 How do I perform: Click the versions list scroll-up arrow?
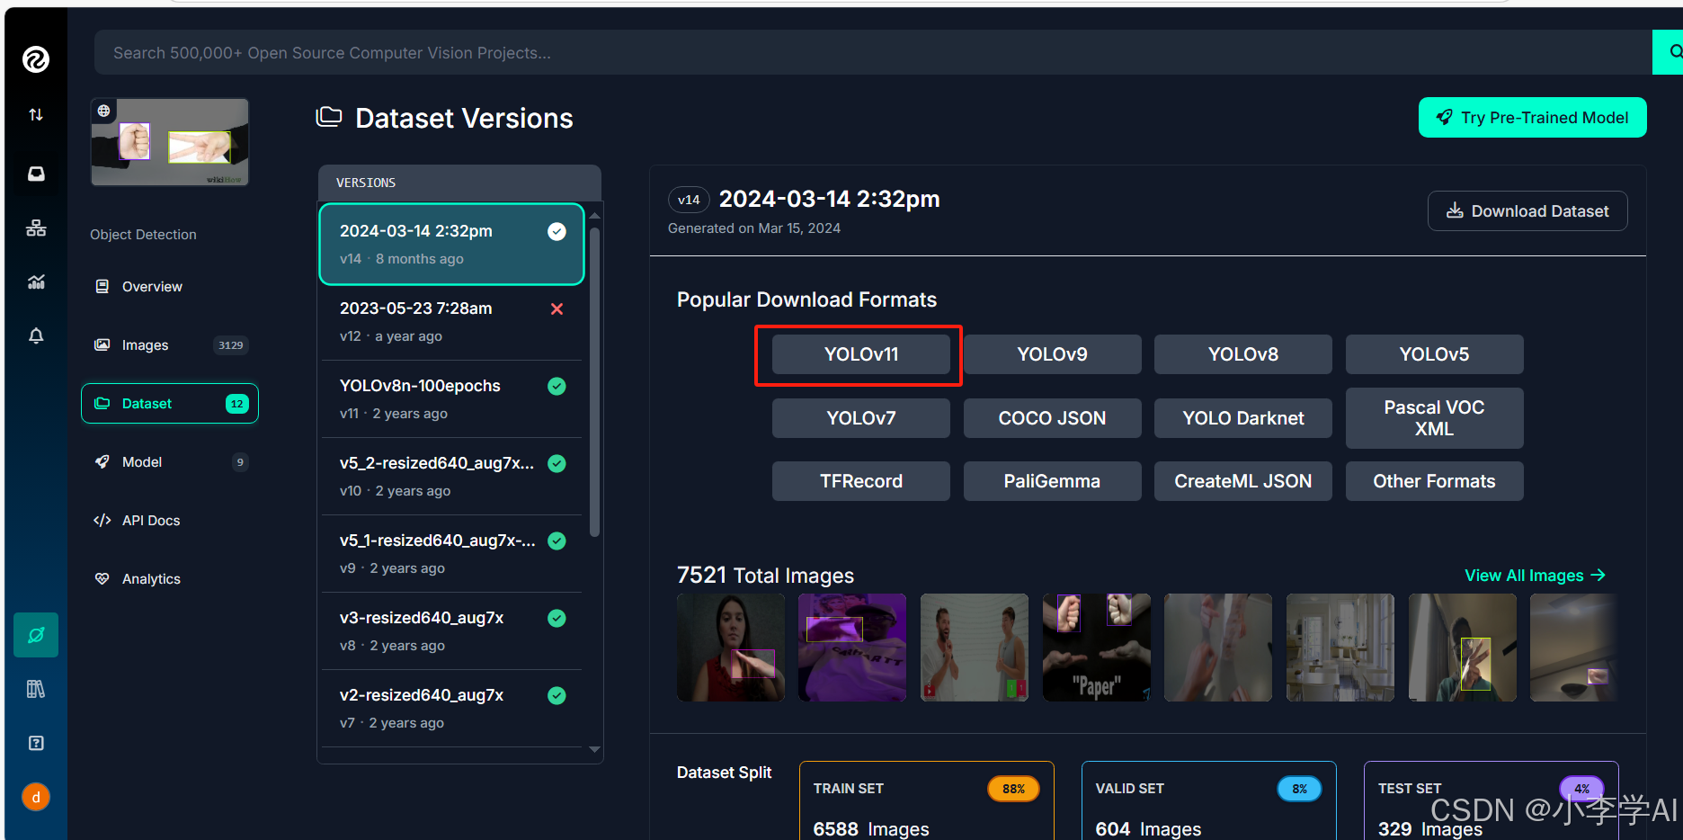pyautogui.click(x=594, y=216)
